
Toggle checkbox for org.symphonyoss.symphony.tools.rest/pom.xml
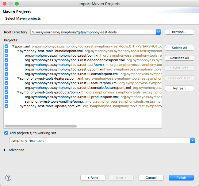(6, 55)
